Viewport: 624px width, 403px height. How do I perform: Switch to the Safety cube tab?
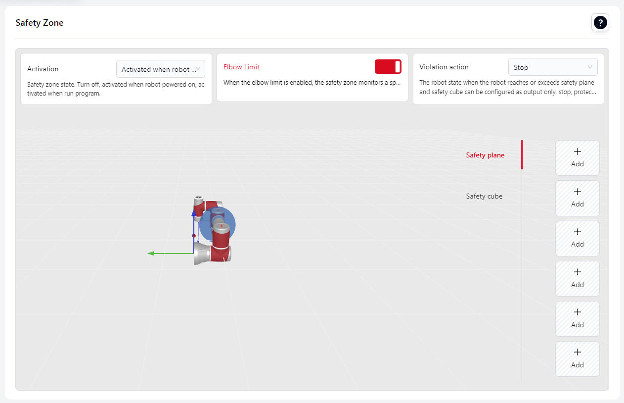(x=484, y=196)
